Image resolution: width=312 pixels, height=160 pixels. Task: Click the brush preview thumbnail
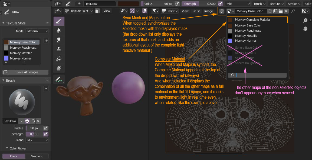(x=22, y=102)
